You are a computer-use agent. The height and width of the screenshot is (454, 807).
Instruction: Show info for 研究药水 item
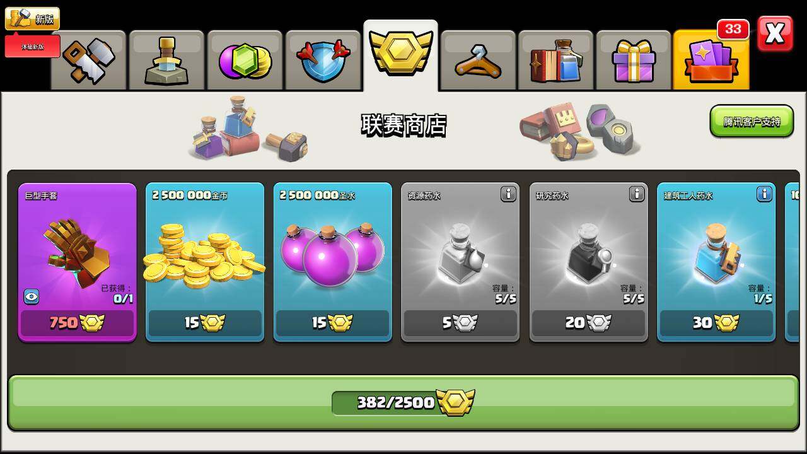[x=637, y=194]
